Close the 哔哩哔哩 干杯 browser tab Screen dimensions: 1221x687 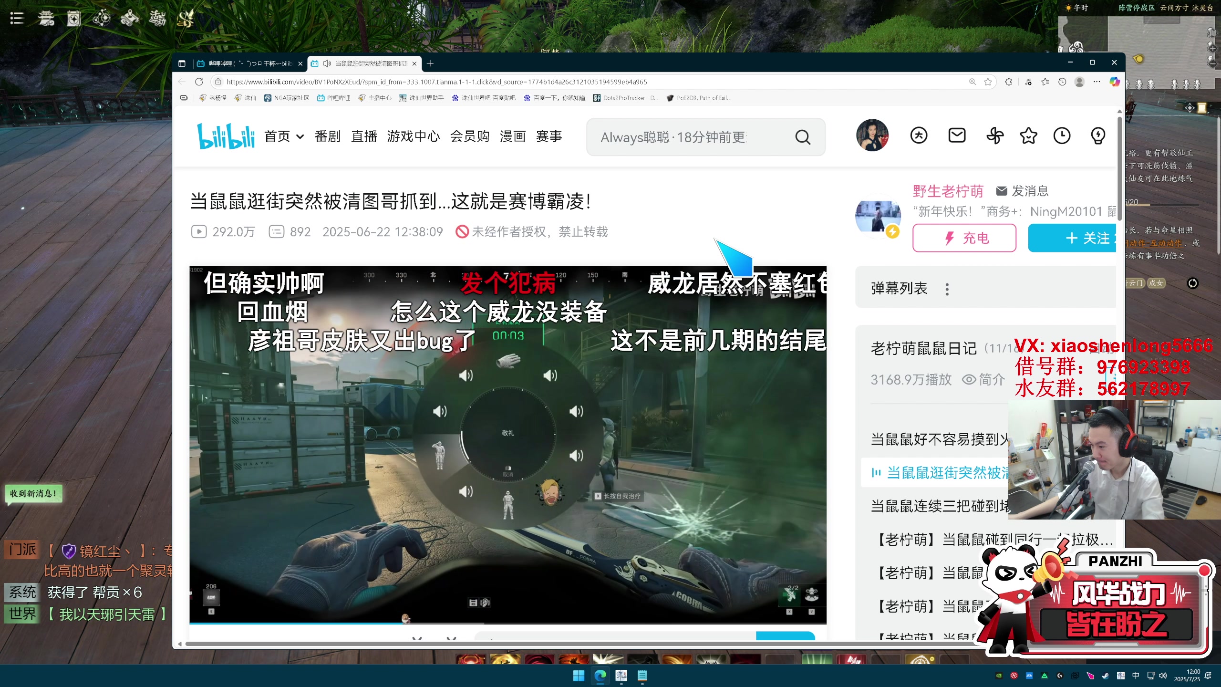(x=300, y=63)
